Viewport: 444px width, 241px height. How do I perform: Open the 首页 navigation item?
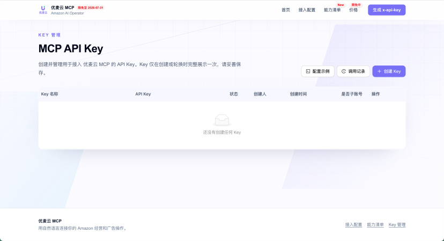point(286,10)
